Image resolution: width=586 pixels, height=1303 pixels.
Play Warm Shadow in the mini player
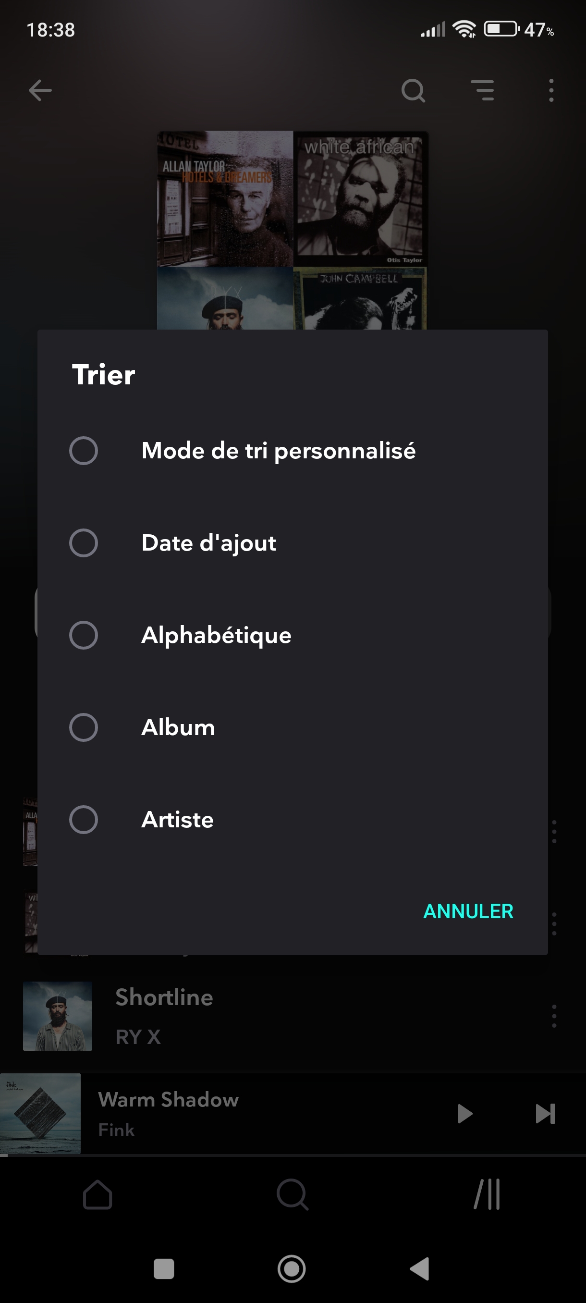pos(464,1113)
